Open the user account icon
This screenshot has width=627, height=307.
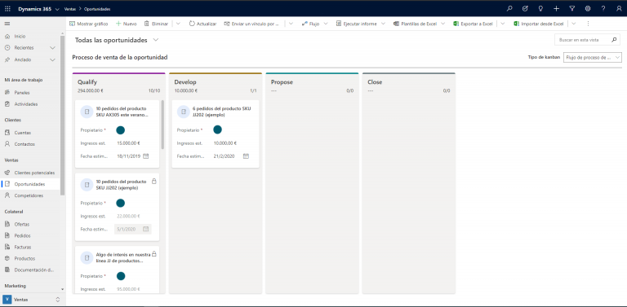point(619,9)
